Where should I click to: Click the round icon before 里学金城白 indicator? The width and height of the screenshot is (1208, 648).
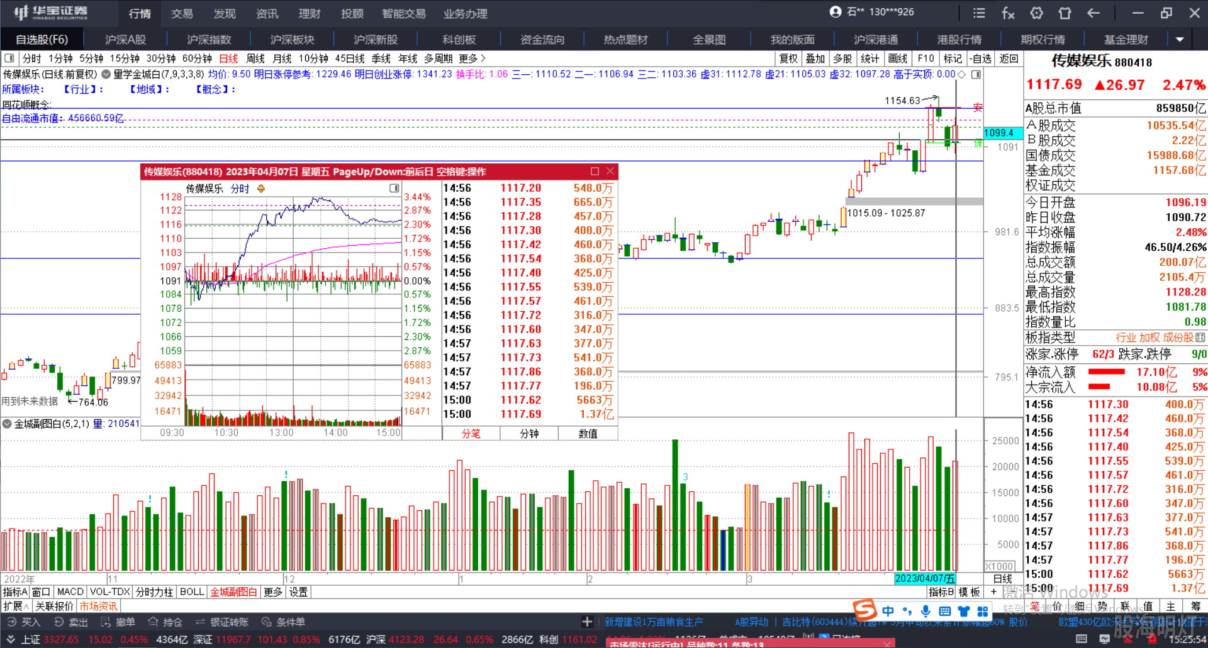(x=106, y=74)
